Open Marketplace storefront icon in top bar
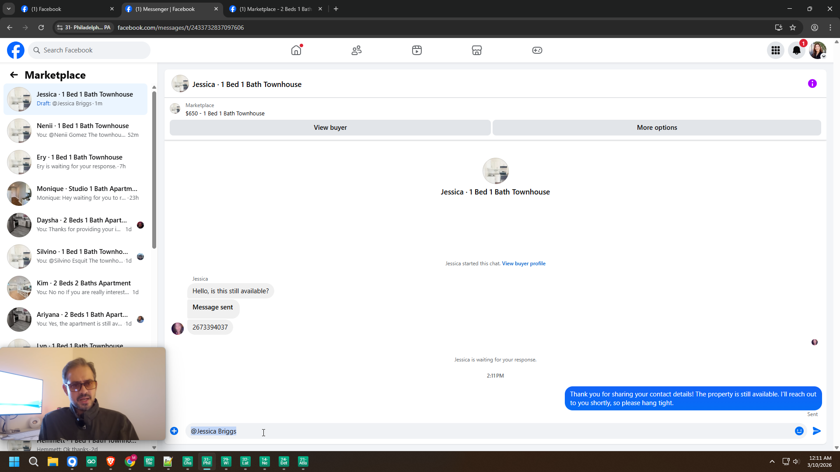Screen dimensions: 840x472 pyautogui.click(x=477, y=50)
